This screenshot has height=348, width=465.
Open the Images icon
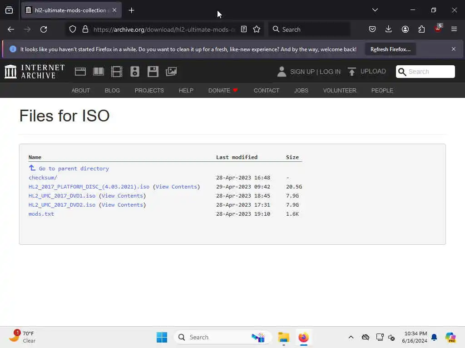click(171, 72)
